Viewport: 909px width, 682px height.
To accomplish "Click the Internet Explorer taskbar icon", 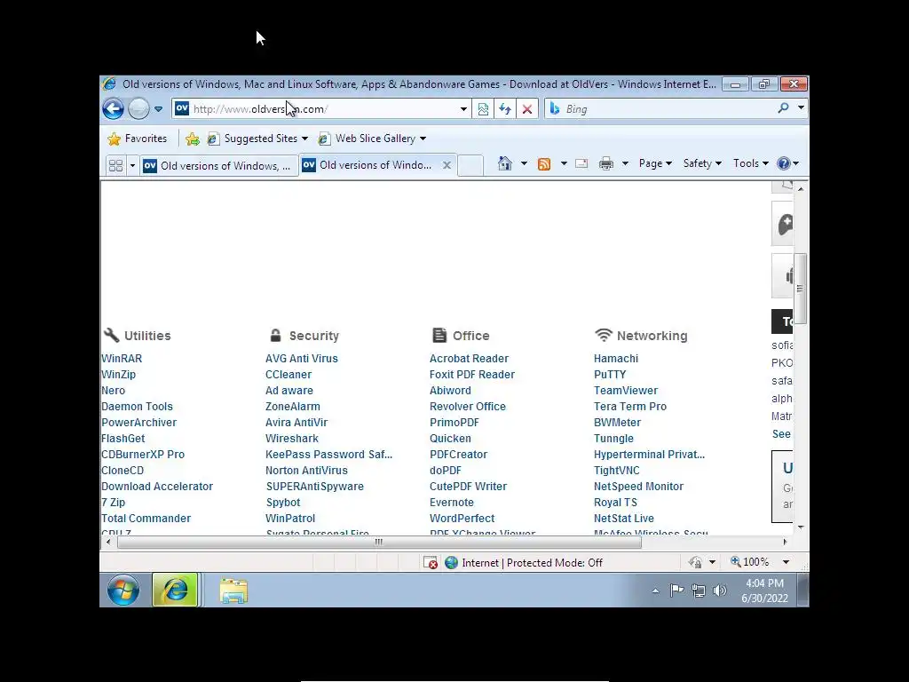I will 175,591.
